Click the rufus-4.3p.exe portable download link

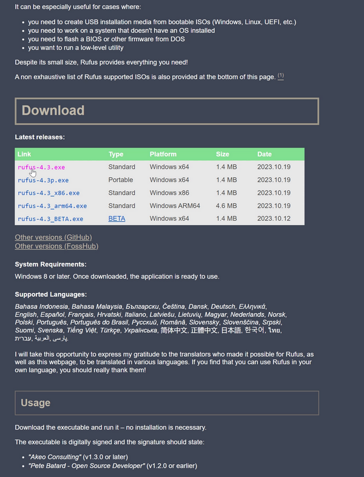pos(43,180)
